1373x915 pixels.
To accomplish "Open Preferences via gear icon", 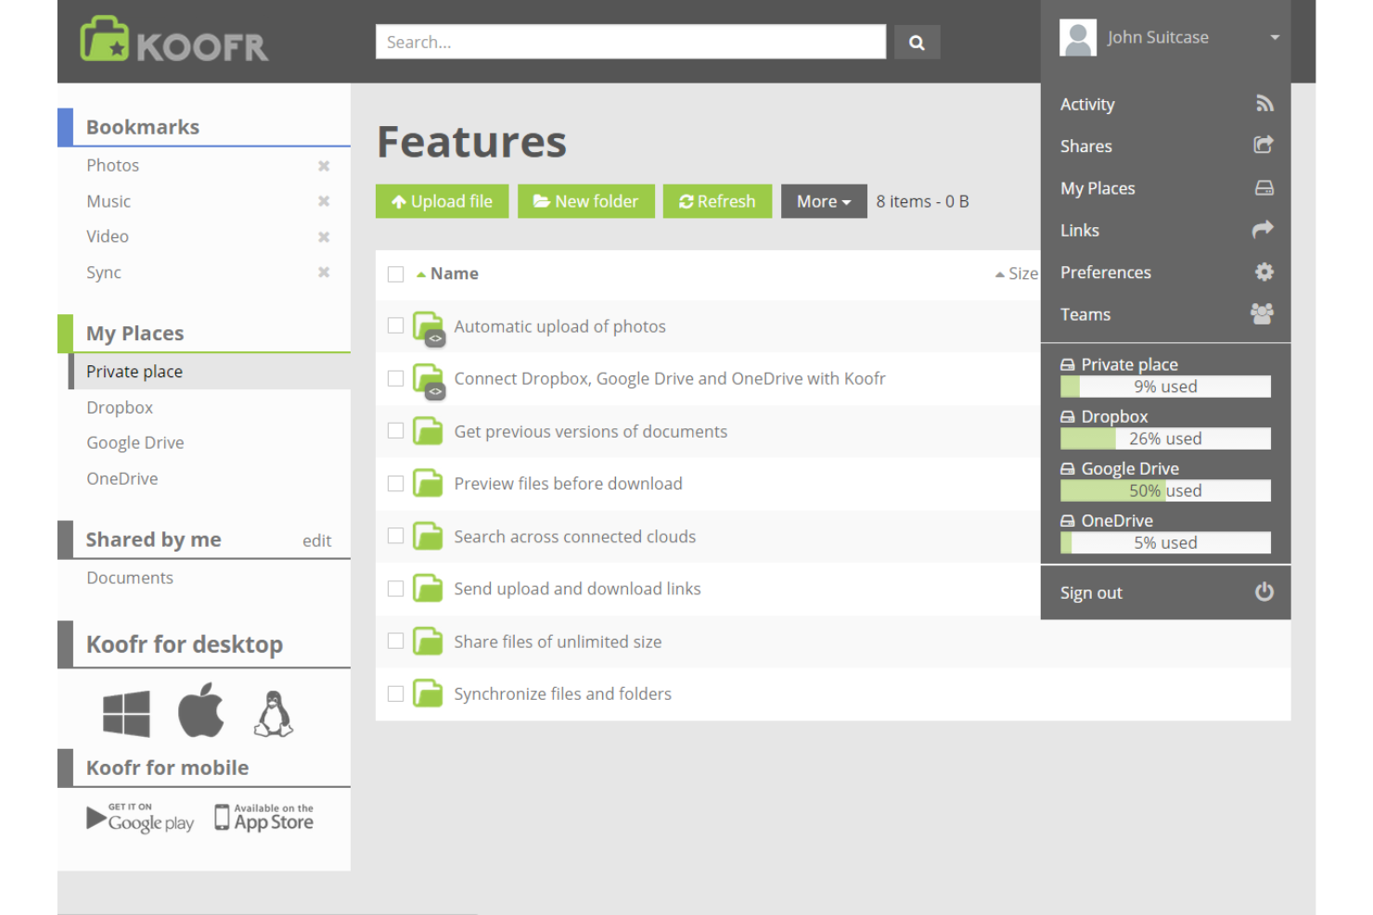I will (x=1264, y=272).
